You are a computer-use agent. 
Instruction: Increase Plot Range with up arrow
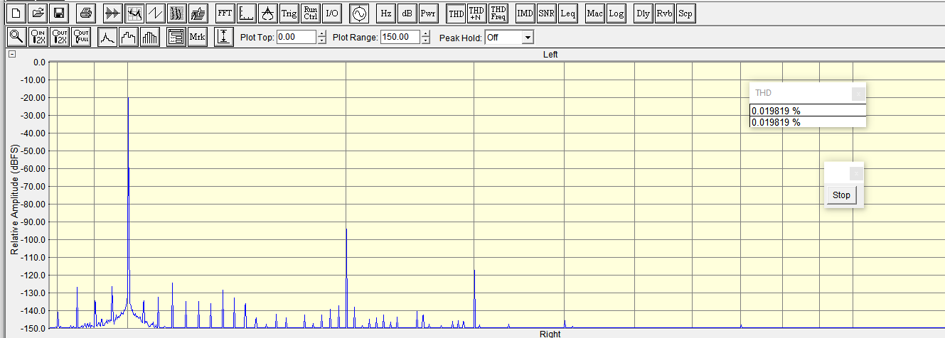point(426,34)
